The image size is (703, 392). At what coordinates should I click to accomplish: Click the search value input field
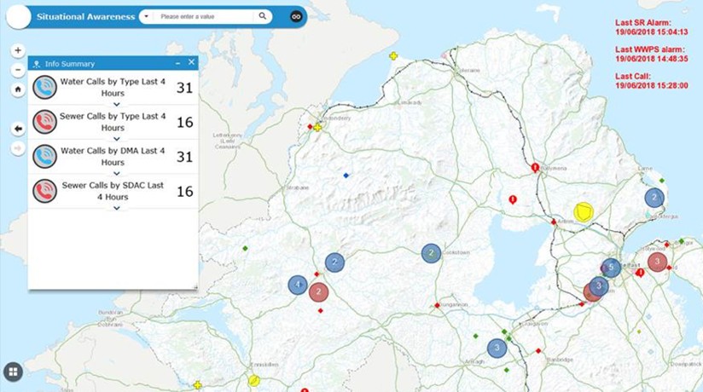[x=203, y=16]
